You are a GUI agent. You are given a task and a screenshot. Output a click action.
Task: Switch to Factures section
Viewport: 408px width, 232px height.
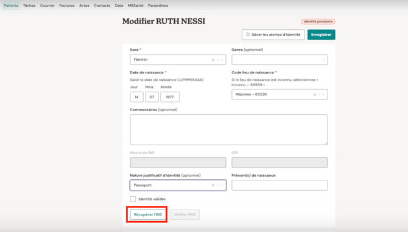point(66,5)
